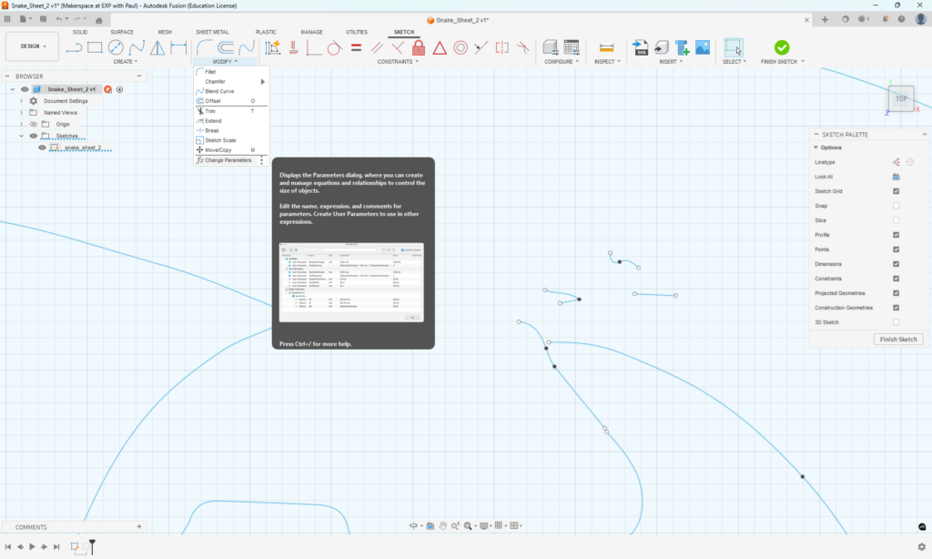Screen dimensions: 932x559
Task: Click the Look At icon in Sketch Palette
Action: tap(896, 176)
